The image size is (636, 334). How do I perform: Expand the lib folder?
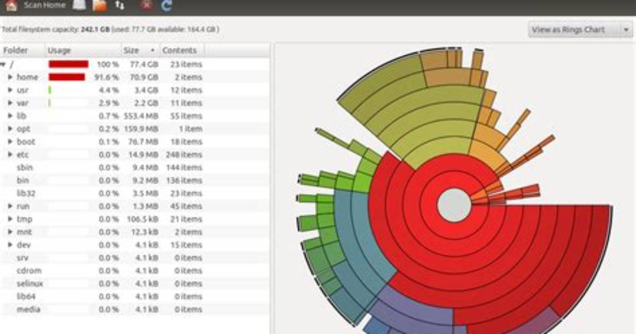pyautogui.click(x=10, y=115)
